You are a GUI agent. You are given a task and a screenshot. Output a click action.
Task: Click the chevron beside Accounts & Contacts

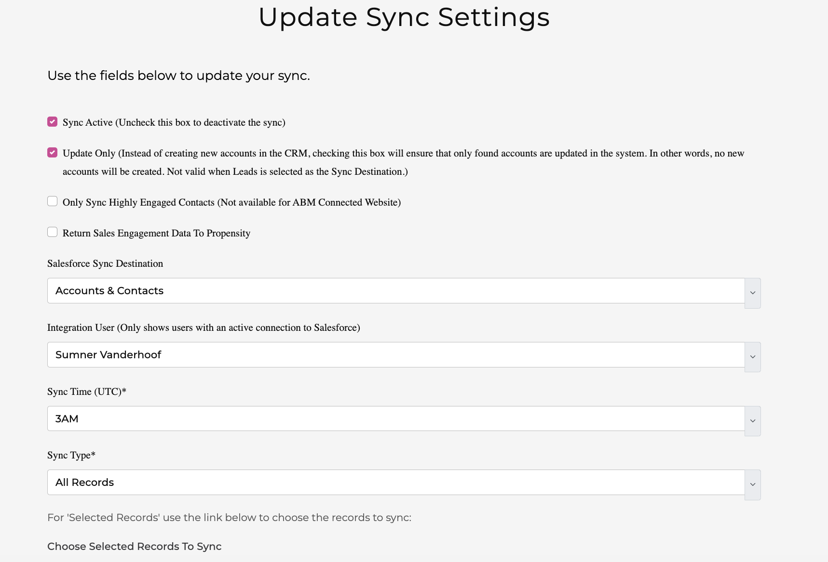[x=752, y=293]
